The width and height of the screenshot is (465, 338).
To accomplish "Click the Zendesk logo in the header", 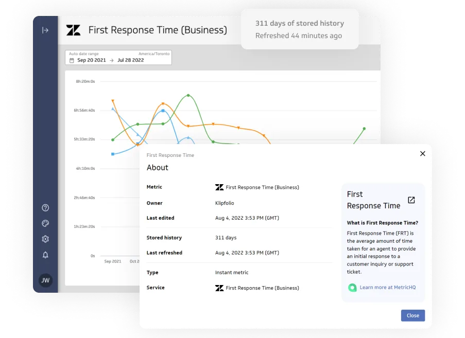I will (74, 30).
